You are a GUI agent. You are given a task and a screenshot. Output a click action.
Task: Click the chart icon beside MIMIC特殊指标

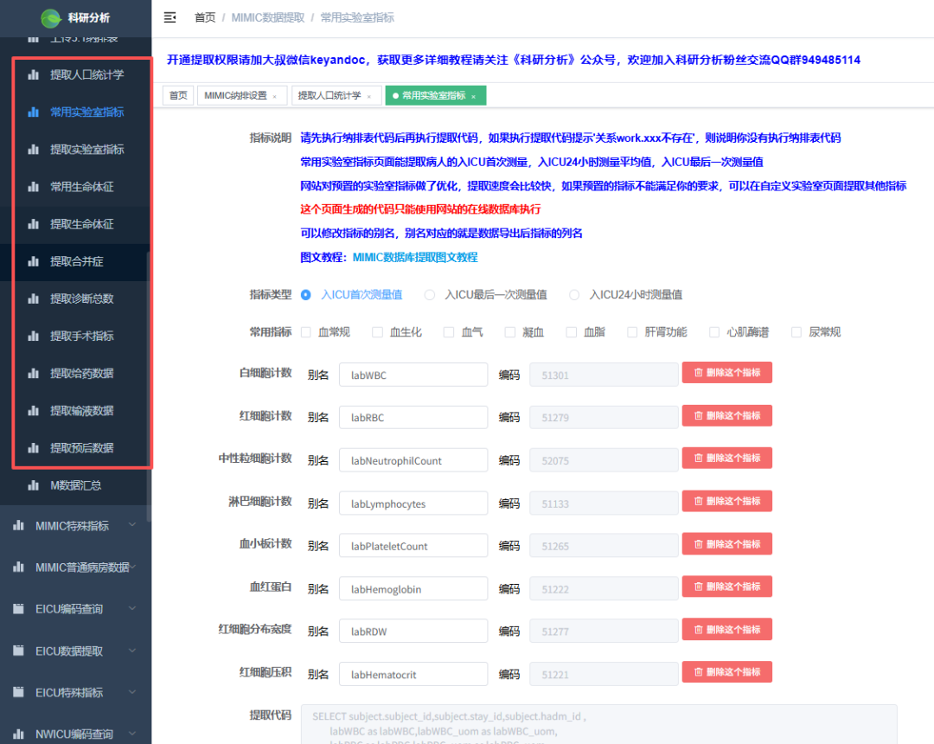pos(18,525)
